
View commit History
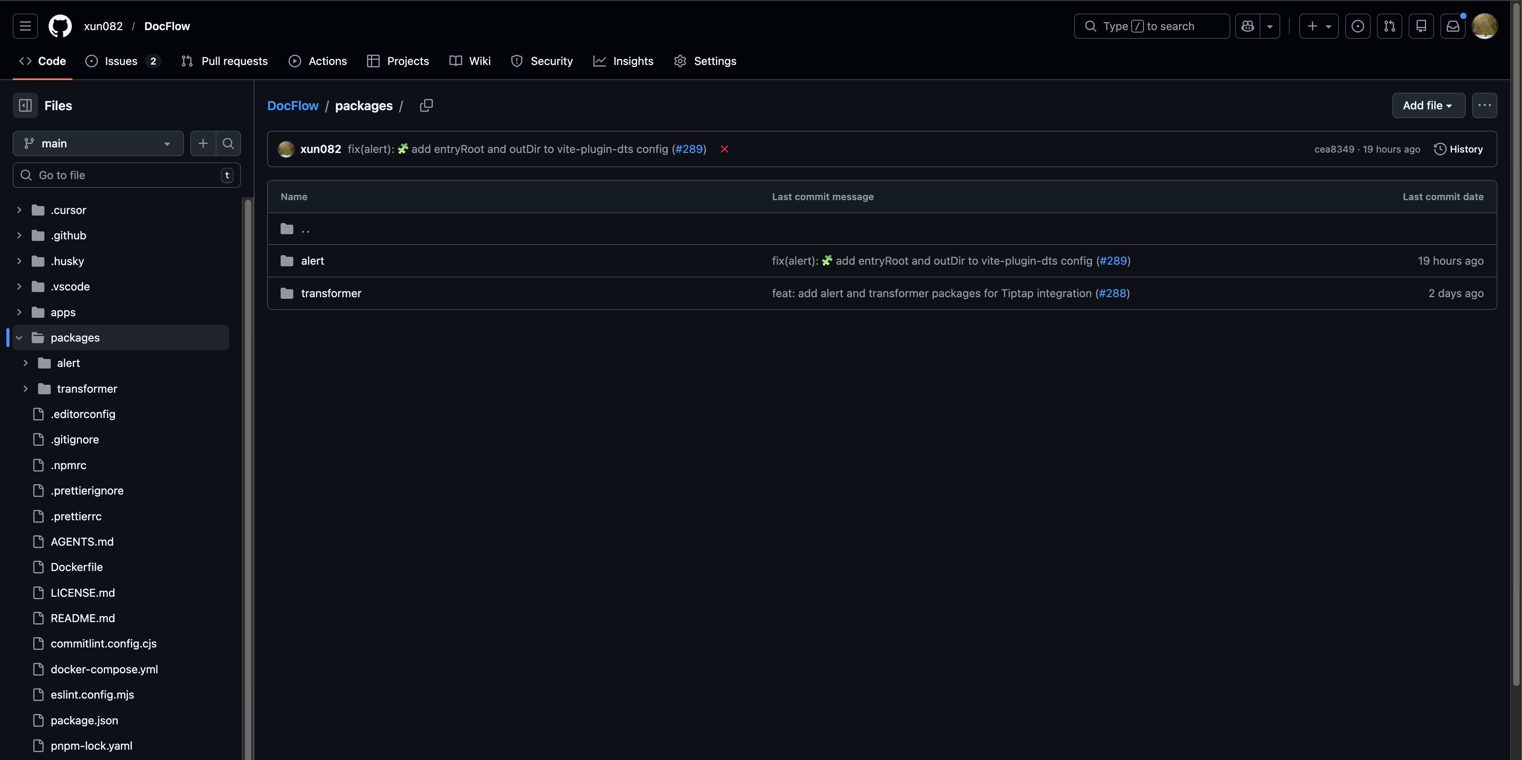[x=1458, y=149]
